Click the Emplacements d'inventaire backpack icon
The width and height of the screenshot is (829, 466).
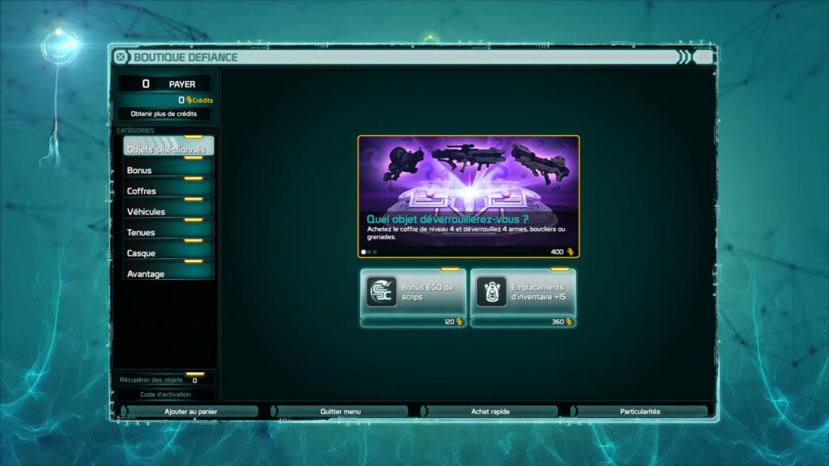pos(491,291)
